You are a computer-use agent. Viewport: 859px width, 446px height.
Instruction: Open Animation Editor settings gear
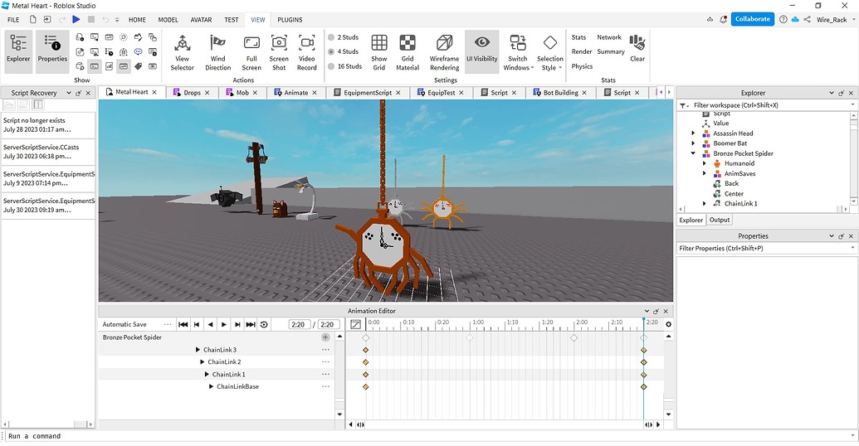pos(668,324)
